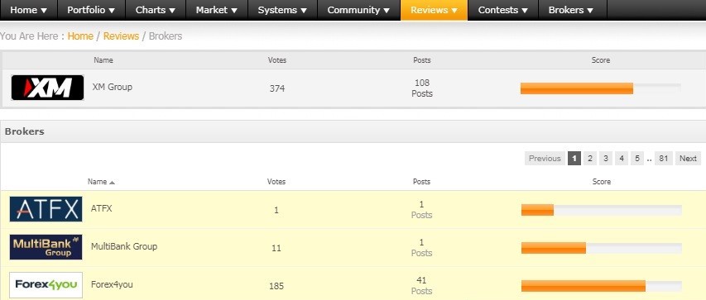This screenshot has height=300, width=706.
Task: Select page 3 in pagination
Action: click(606, 159)
